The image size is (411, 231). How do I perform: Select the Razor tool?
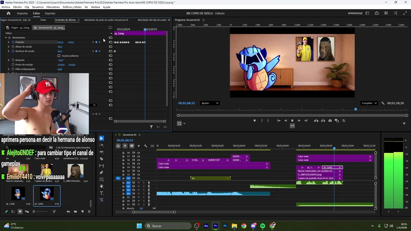(101, 159)
